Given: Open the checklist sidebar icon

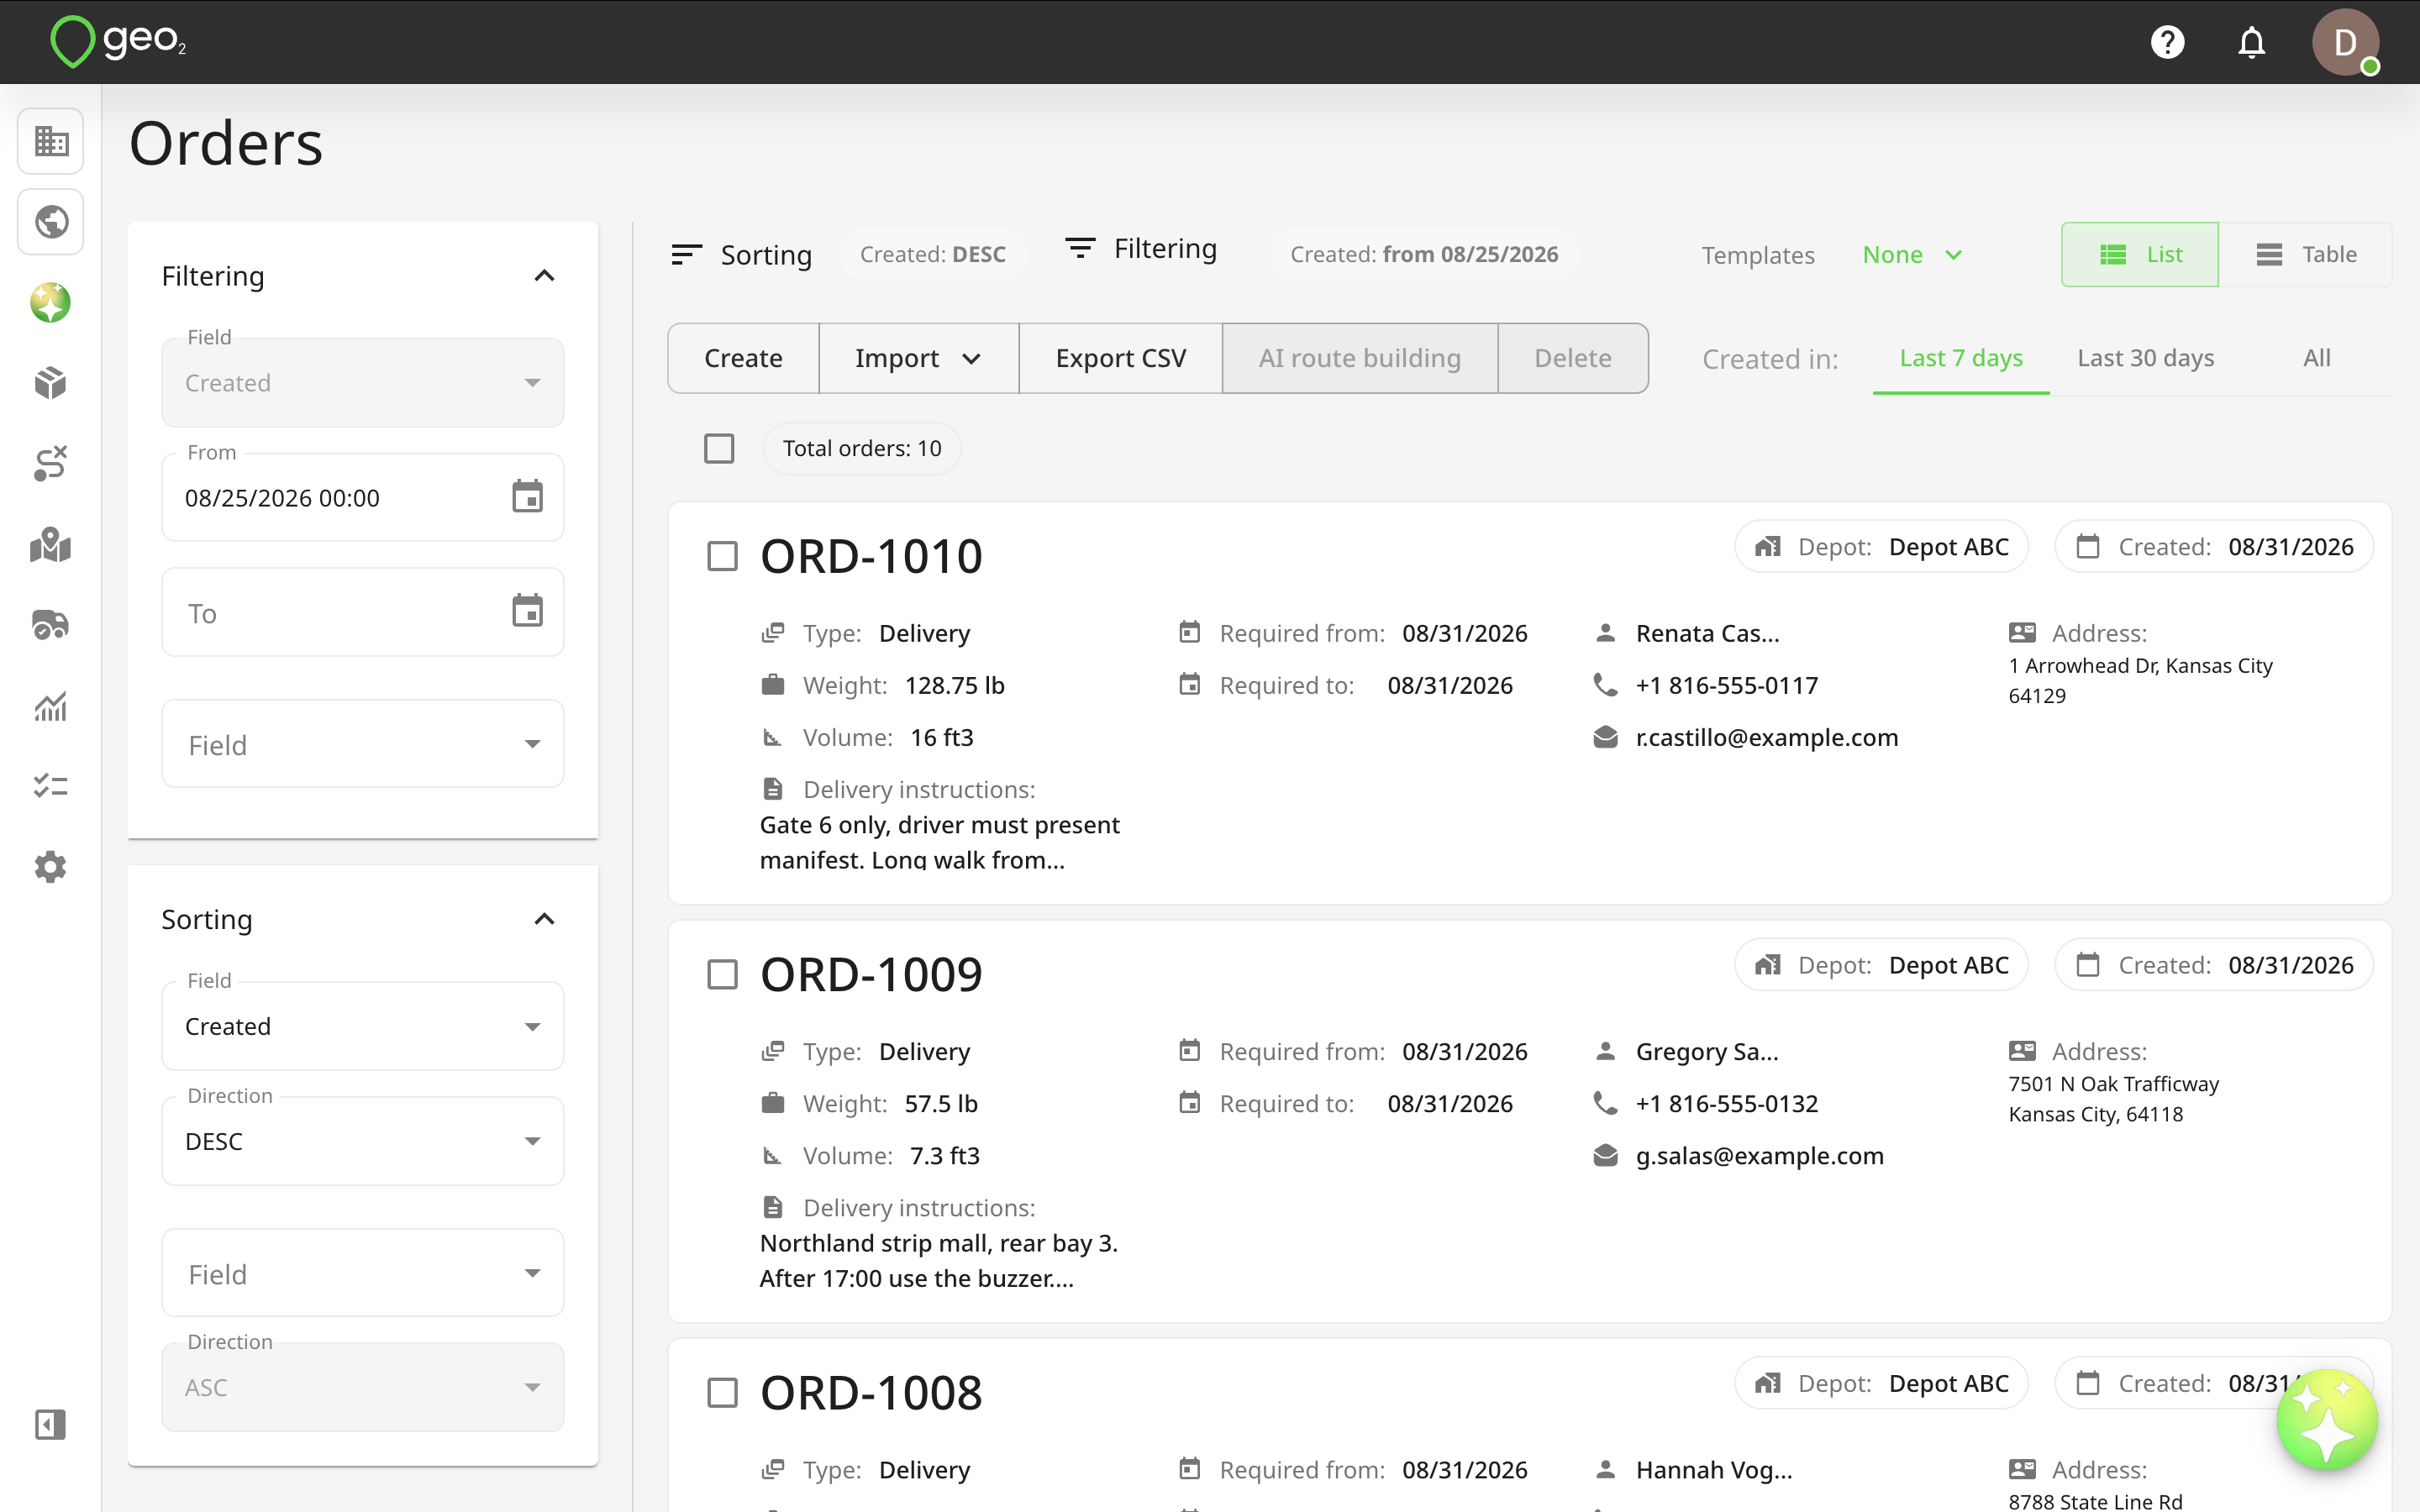Looking at the screenshot, I should point(51,786).
